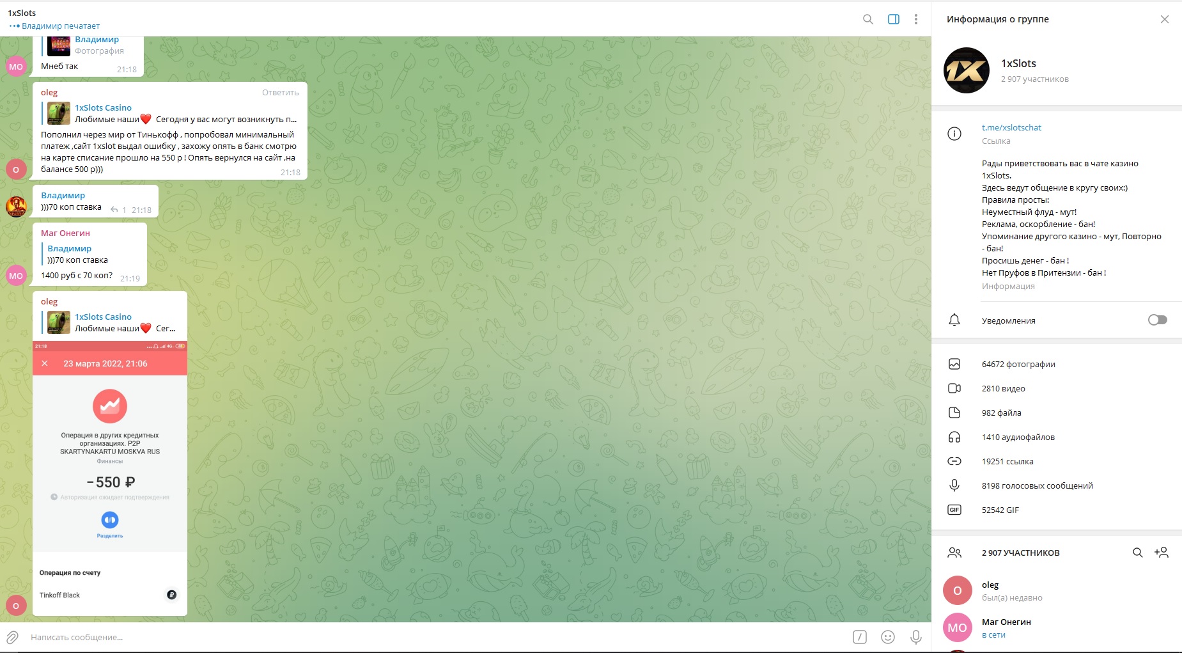Record a voice message with microphone

coord(916,637)
